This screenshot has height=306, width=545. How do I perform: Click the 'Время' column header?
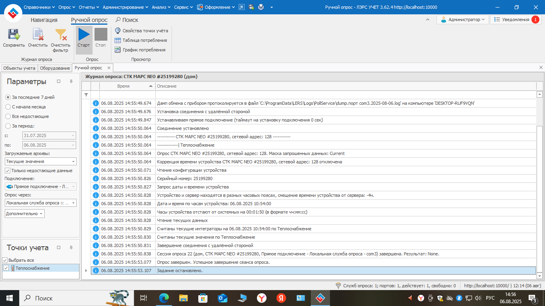[123, 86]
